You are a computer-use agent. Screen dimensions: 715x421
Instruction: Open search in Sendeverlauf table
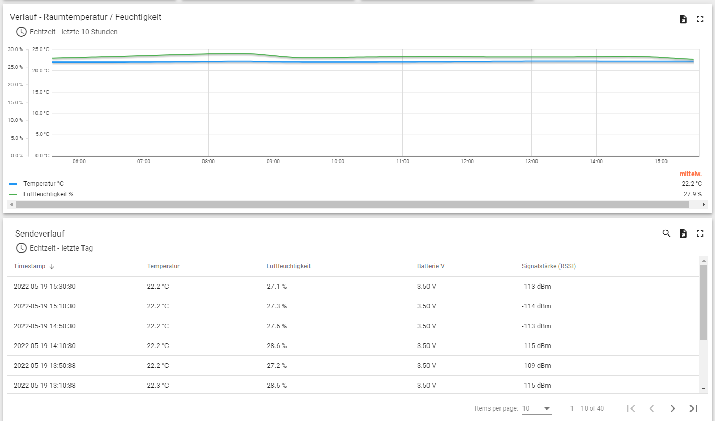click(x=666, y=233)
